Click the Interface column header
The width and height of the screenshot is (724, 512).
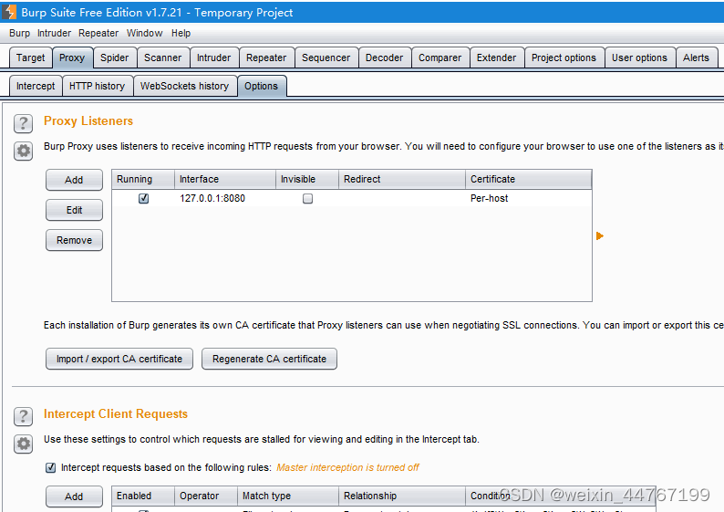click(x=225, y=179)
